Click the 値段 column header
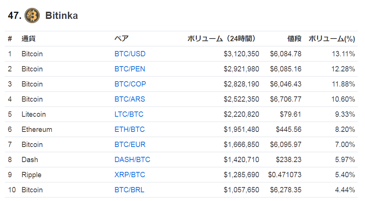 pyautogui.click(x=294, y=39)
